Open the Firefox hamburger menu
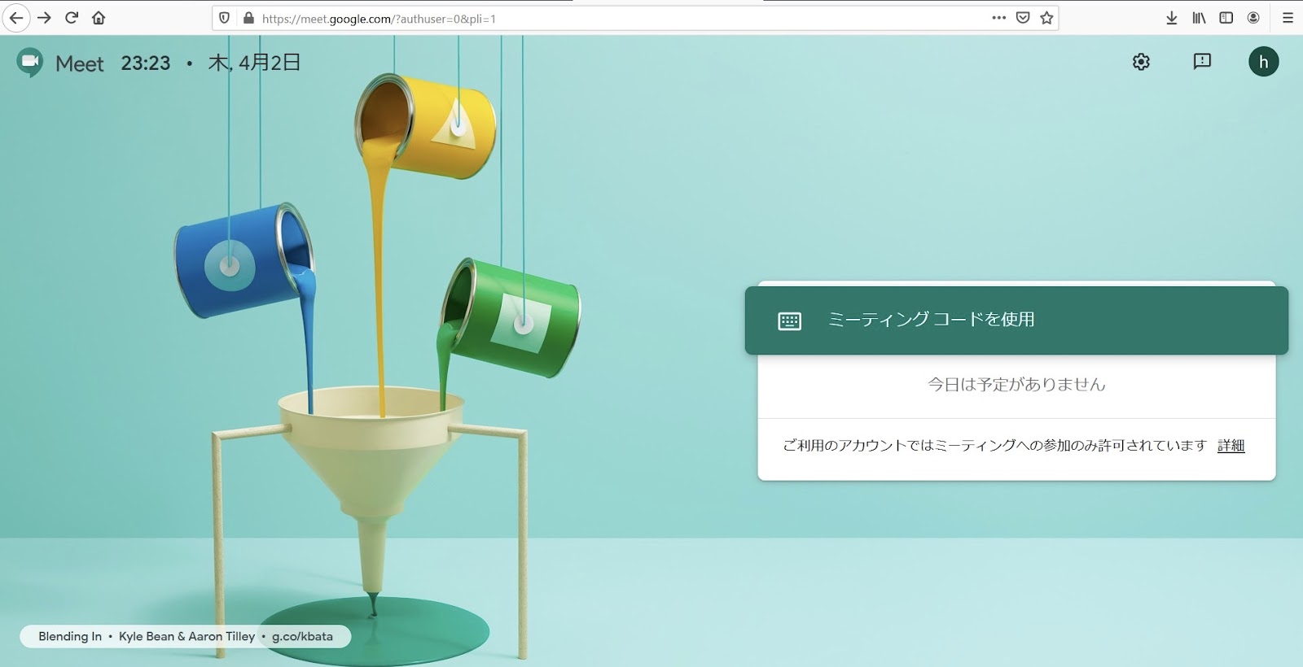 [1288, 18]
